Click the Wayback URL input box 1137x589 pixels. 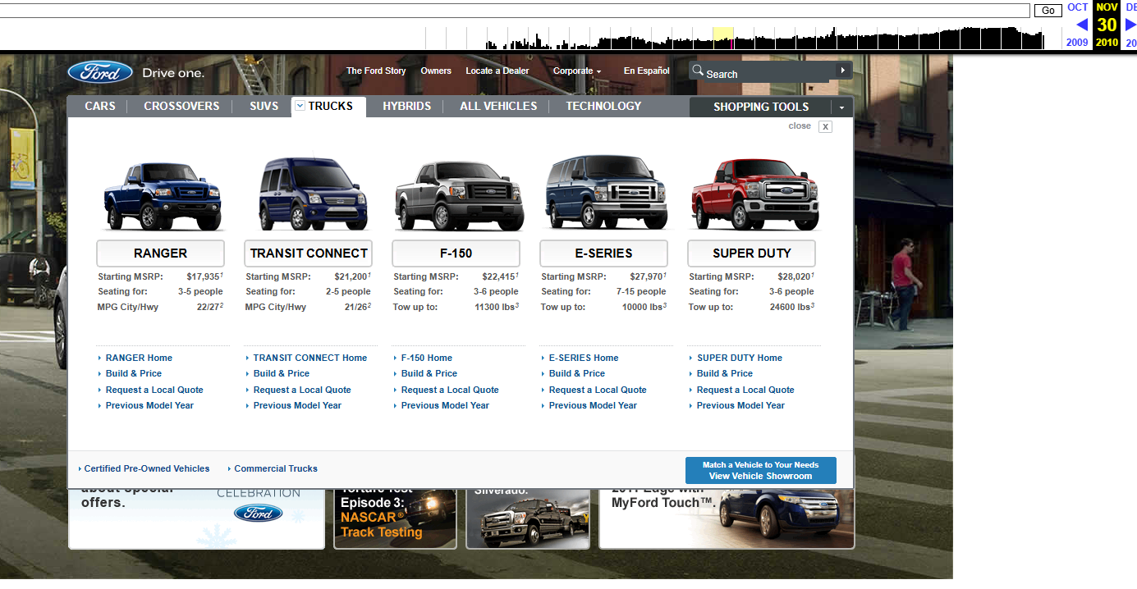coord(515,11)
